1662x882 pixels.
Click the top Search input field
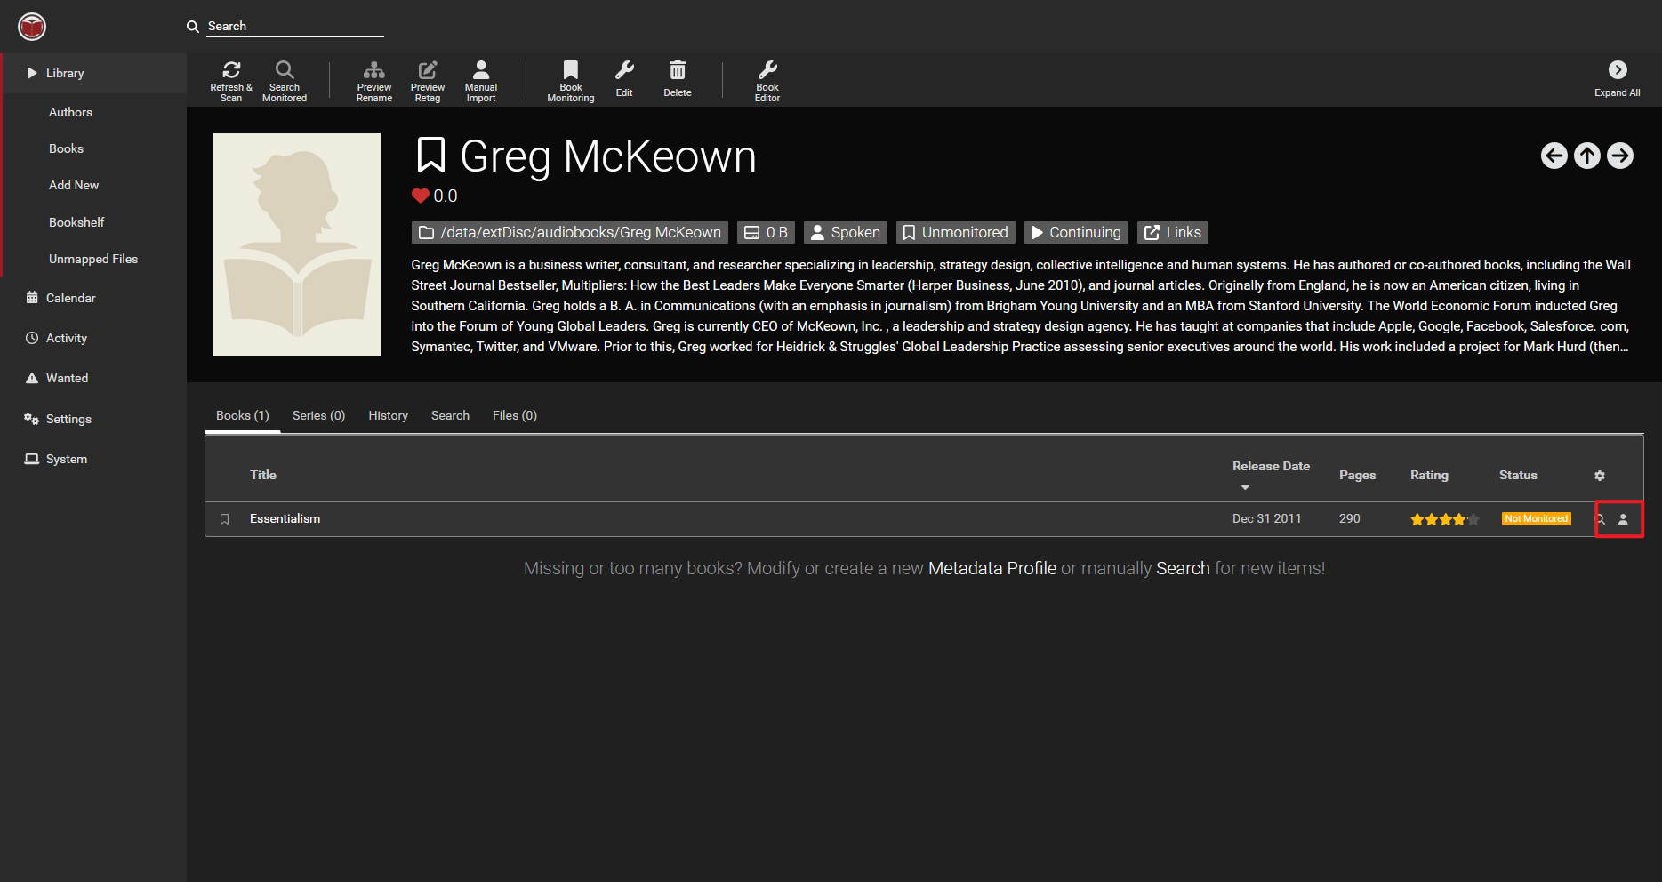point(293,26)
